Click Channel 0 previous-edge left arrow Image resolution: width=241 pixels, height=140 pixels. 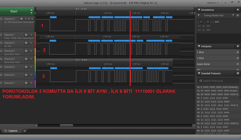tap(26, 19)
